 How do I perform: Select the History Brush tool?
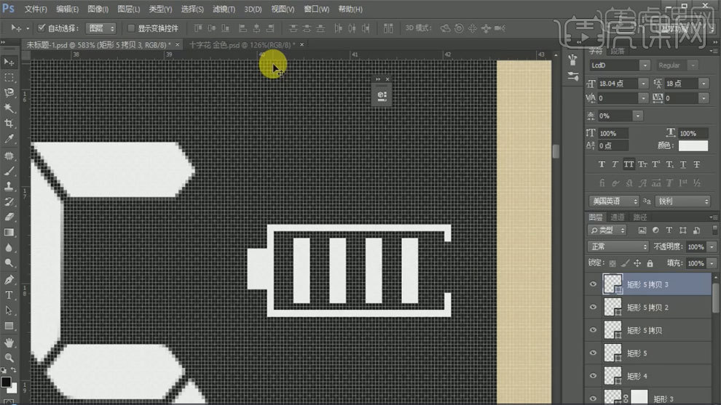9,202
